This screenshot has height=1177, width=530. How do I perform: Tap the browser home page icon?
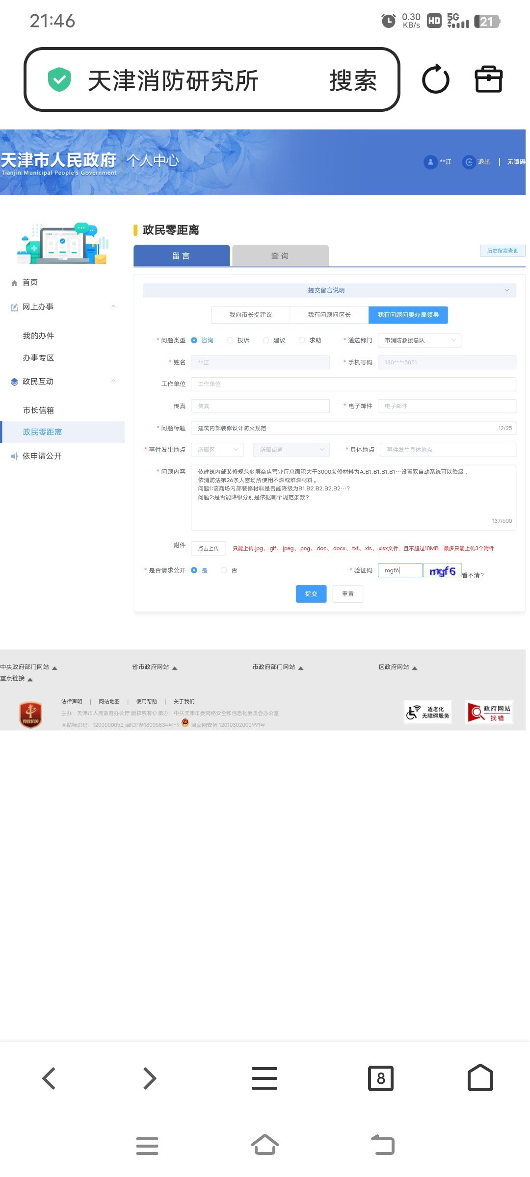pyautogui.click(x=480, y=1078)
